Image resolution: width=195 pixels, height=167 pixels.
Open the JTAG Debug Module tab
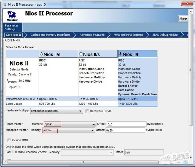[165, 35]
